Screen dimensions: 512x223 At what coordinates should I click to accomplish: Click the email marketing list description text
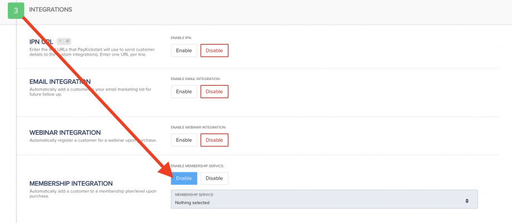[91, 92]
